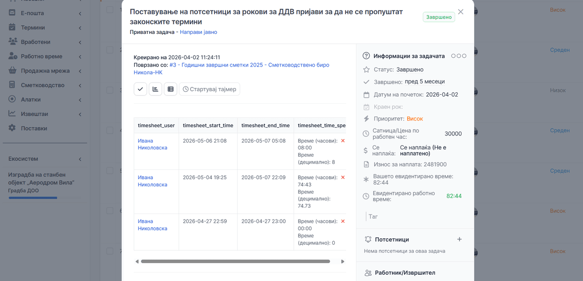Click the gear icon for Поставки
Viewport: 583px width, 281px height.
coord(12,128)
